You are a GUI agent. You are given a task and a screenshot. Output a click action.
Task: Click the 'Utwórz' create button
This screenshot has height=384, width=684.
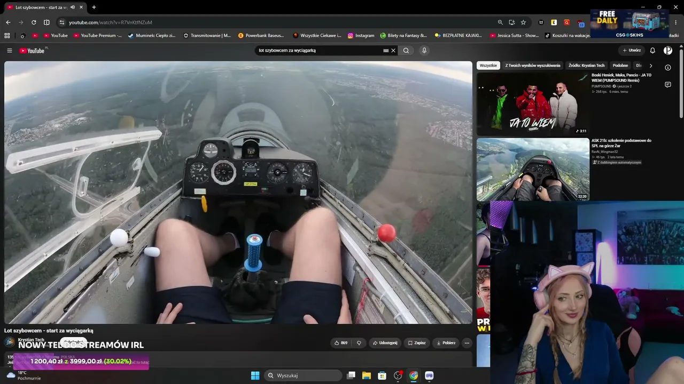click(632, 51)
